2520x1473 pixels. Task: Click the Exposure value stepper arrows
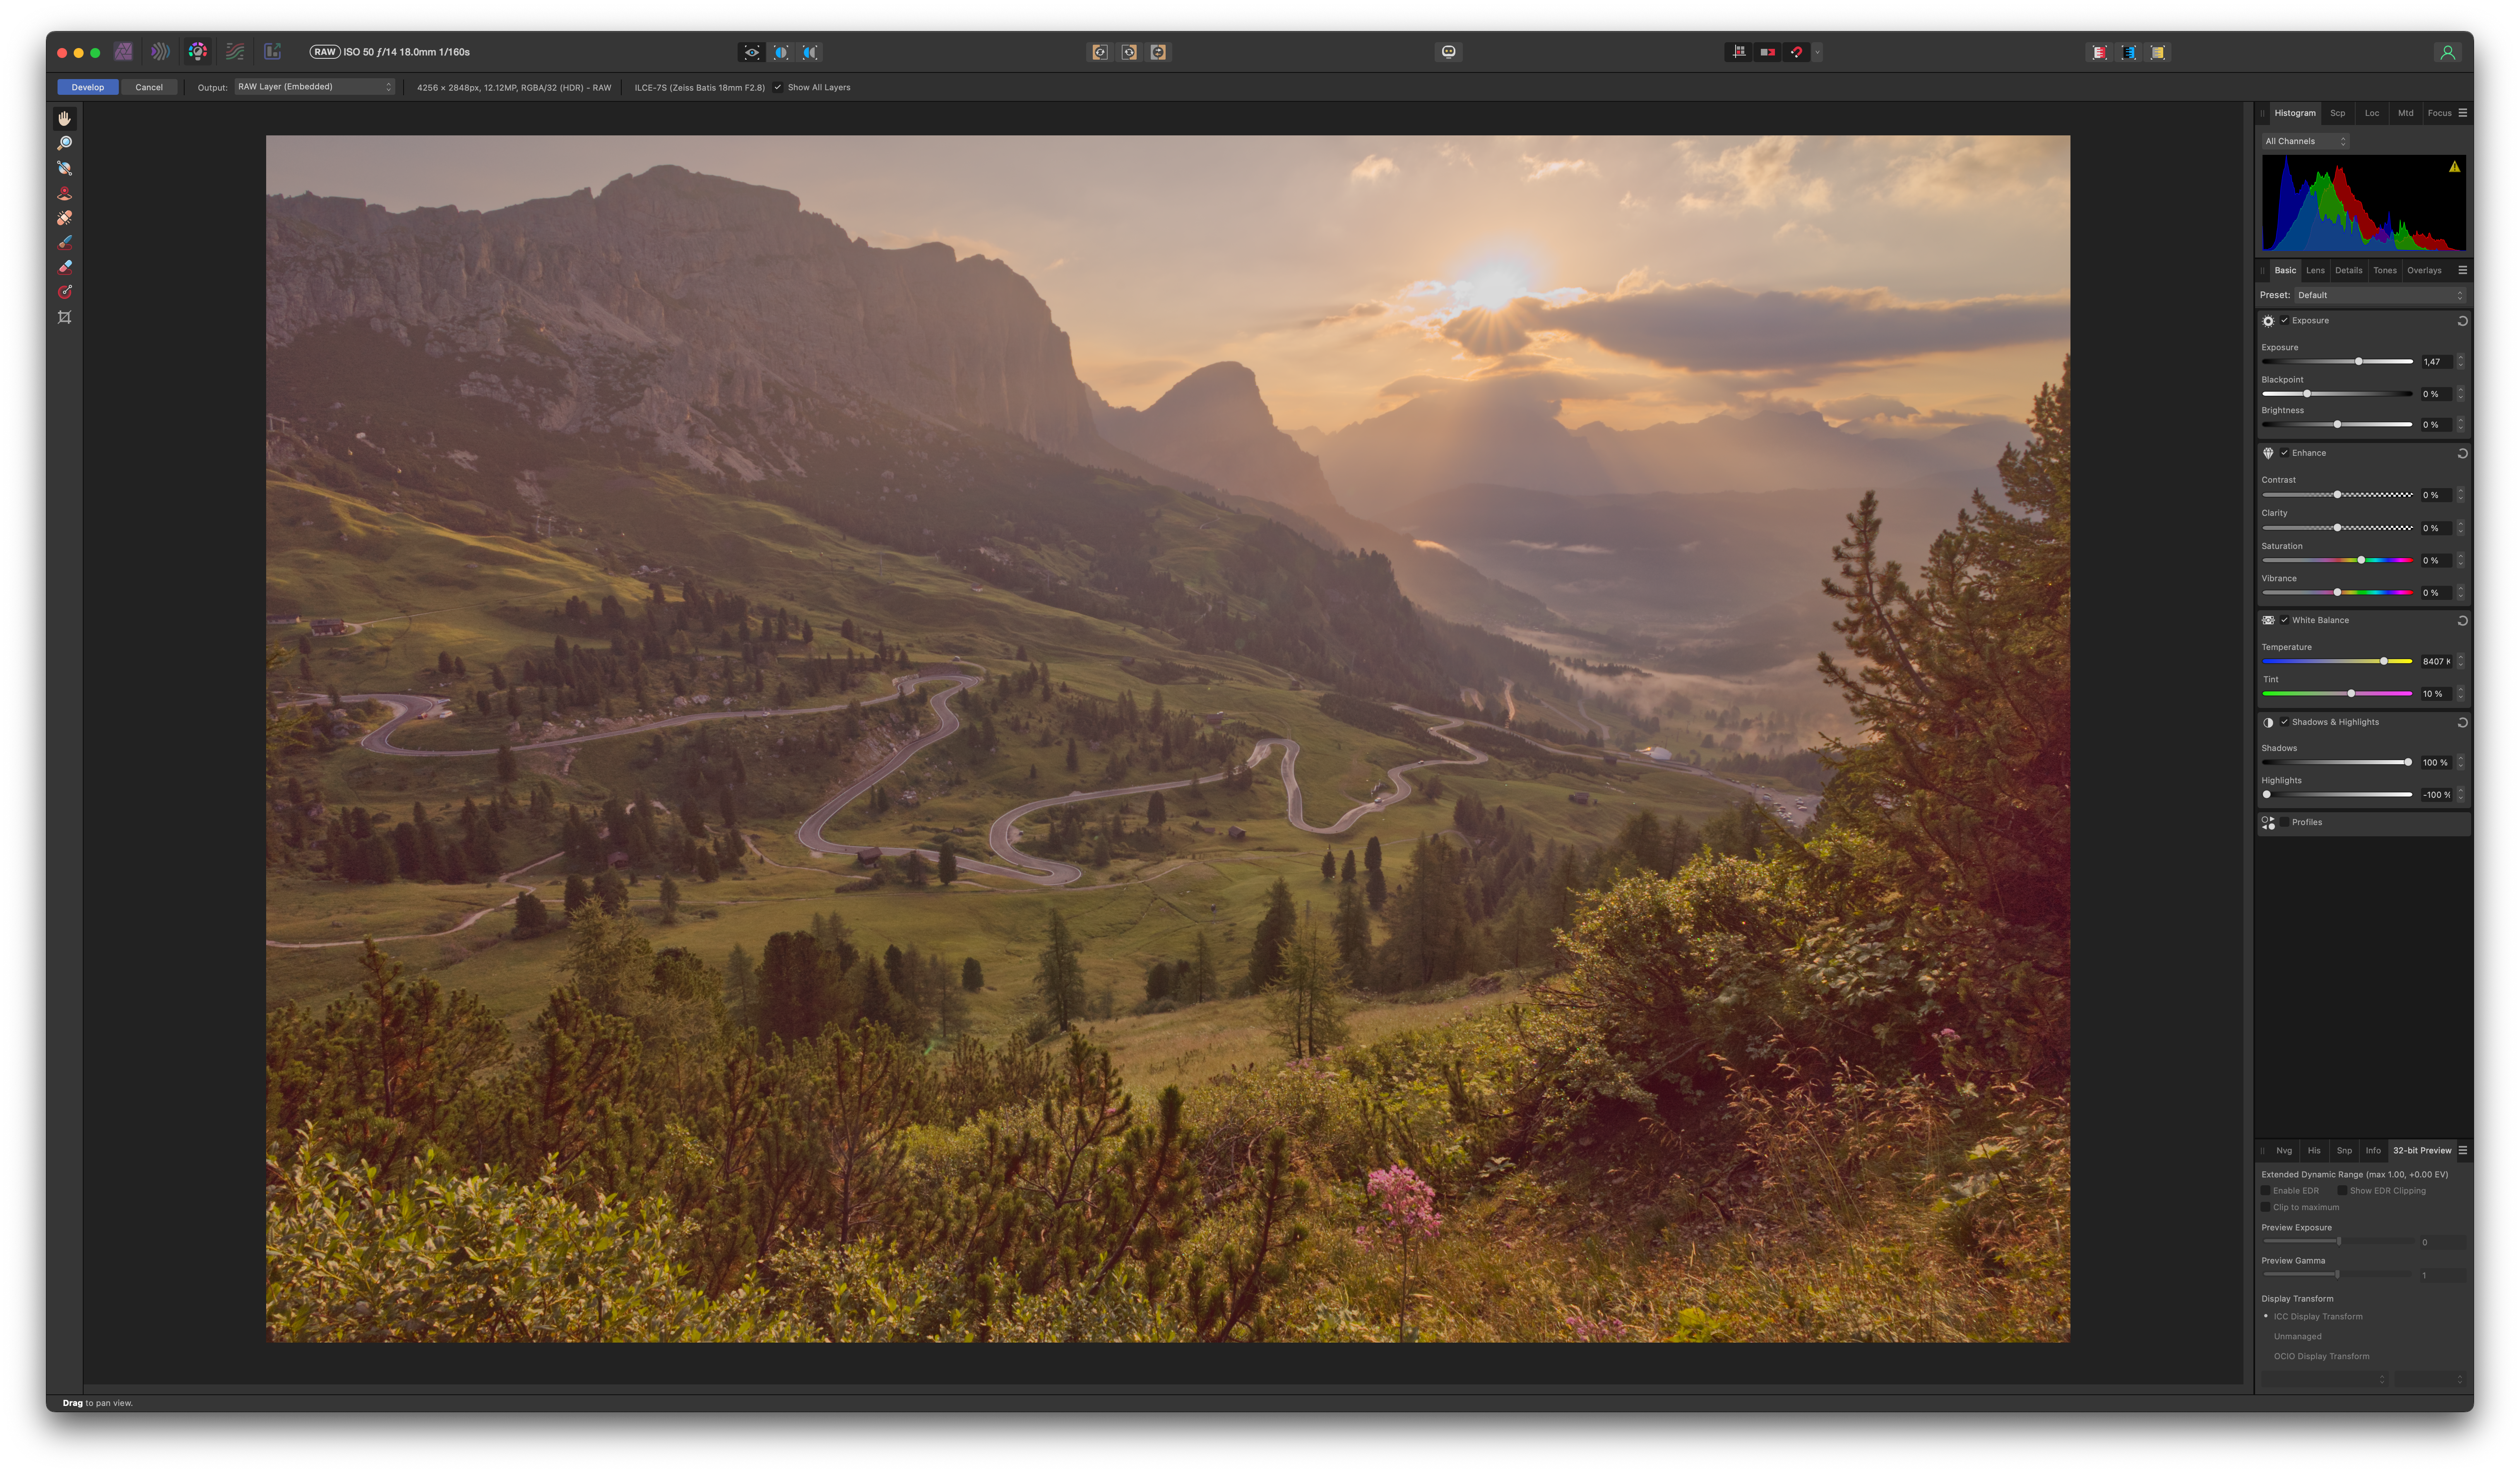pos(2461,361)
